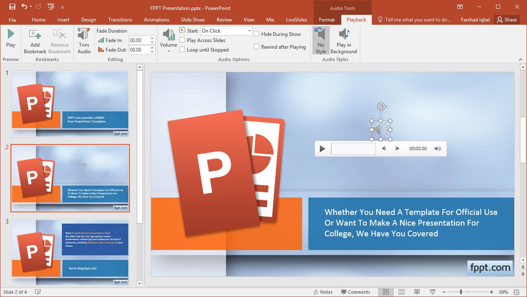The height and width of the screenshot is (297, 527).
Task: Open Ribbon Display Options icon
Action: tap(460, 7)
